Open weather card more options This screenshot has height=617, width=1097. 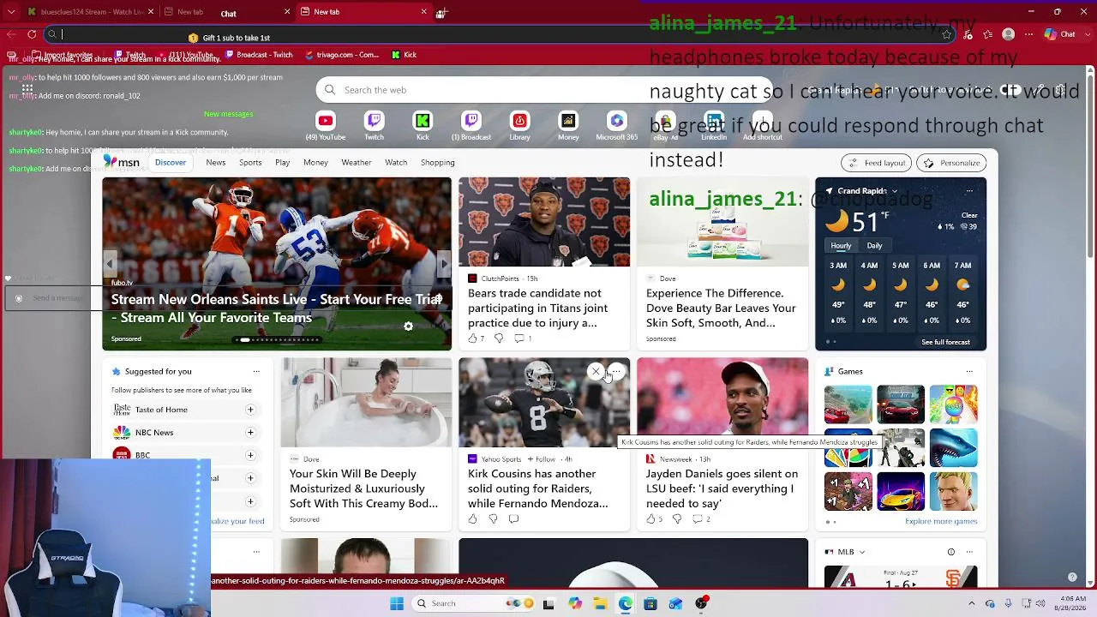969,191
